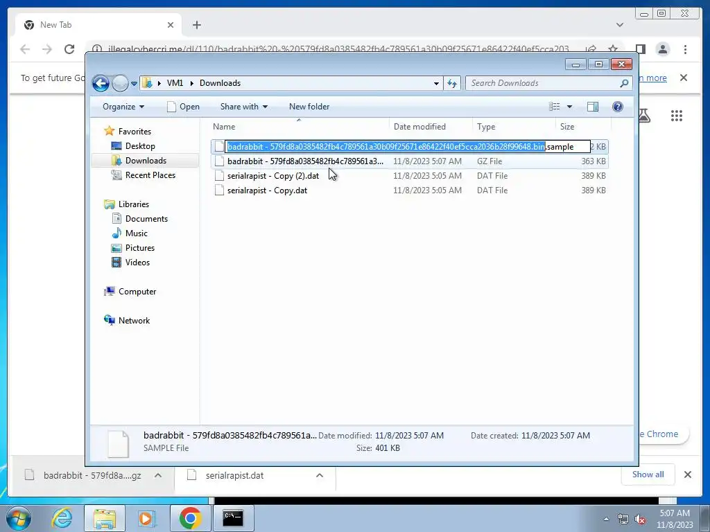Click the Open toolbar button
Image resolution: width=710 pixels, height=532 pixels.
click(x=183, y=107)
